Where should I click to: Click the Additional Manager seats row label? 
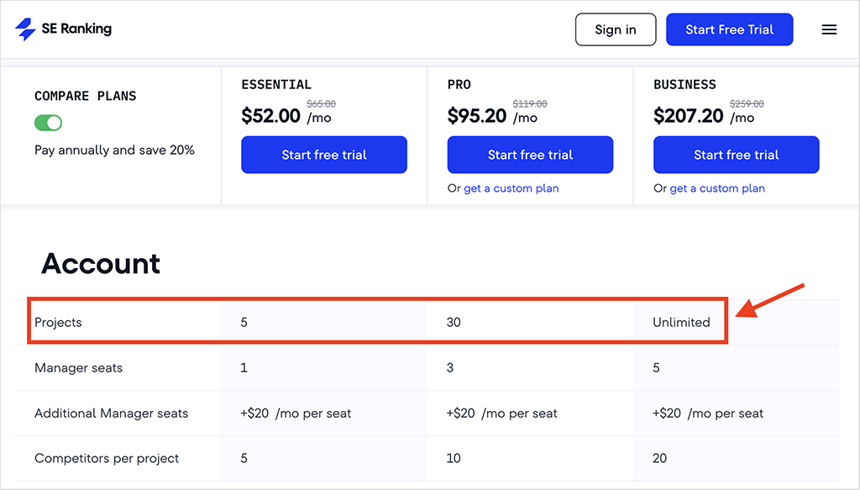tap(112, 414)
